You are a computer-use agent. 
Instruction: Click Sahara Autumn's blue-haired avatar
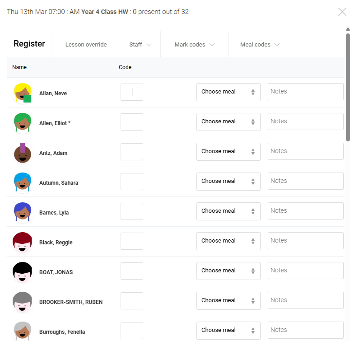[23, 182]
